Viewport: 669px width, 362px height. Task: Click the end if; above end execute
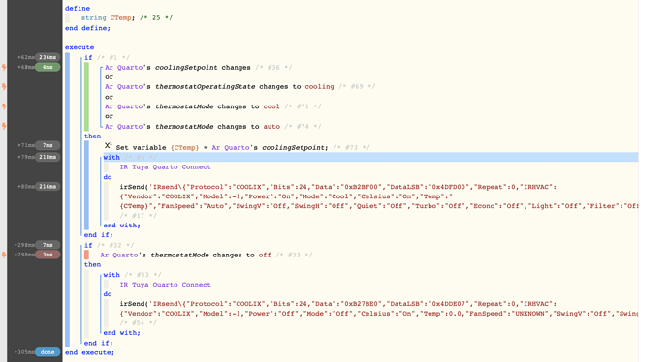[99, 343]
